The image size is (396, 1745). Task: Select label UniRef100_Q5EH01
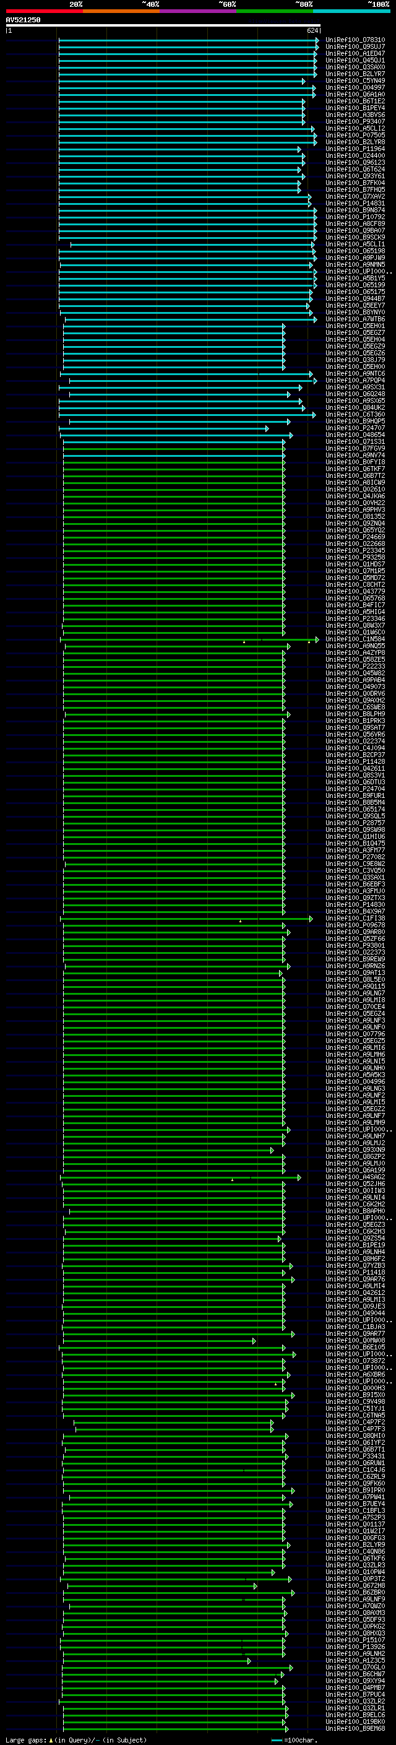[x=355, y=326]
